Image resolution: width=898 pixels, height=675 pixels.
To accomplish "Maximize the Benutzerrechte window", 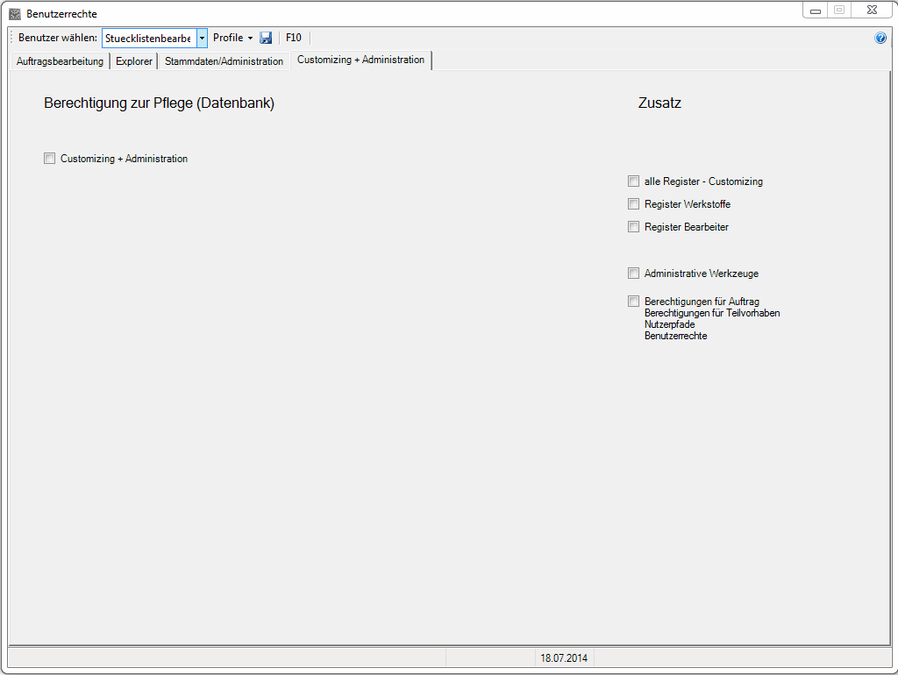I will pyautogui.click(x=839, y=11).
